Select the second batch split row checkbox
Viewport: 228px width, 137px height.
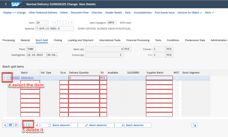[5, 82]
